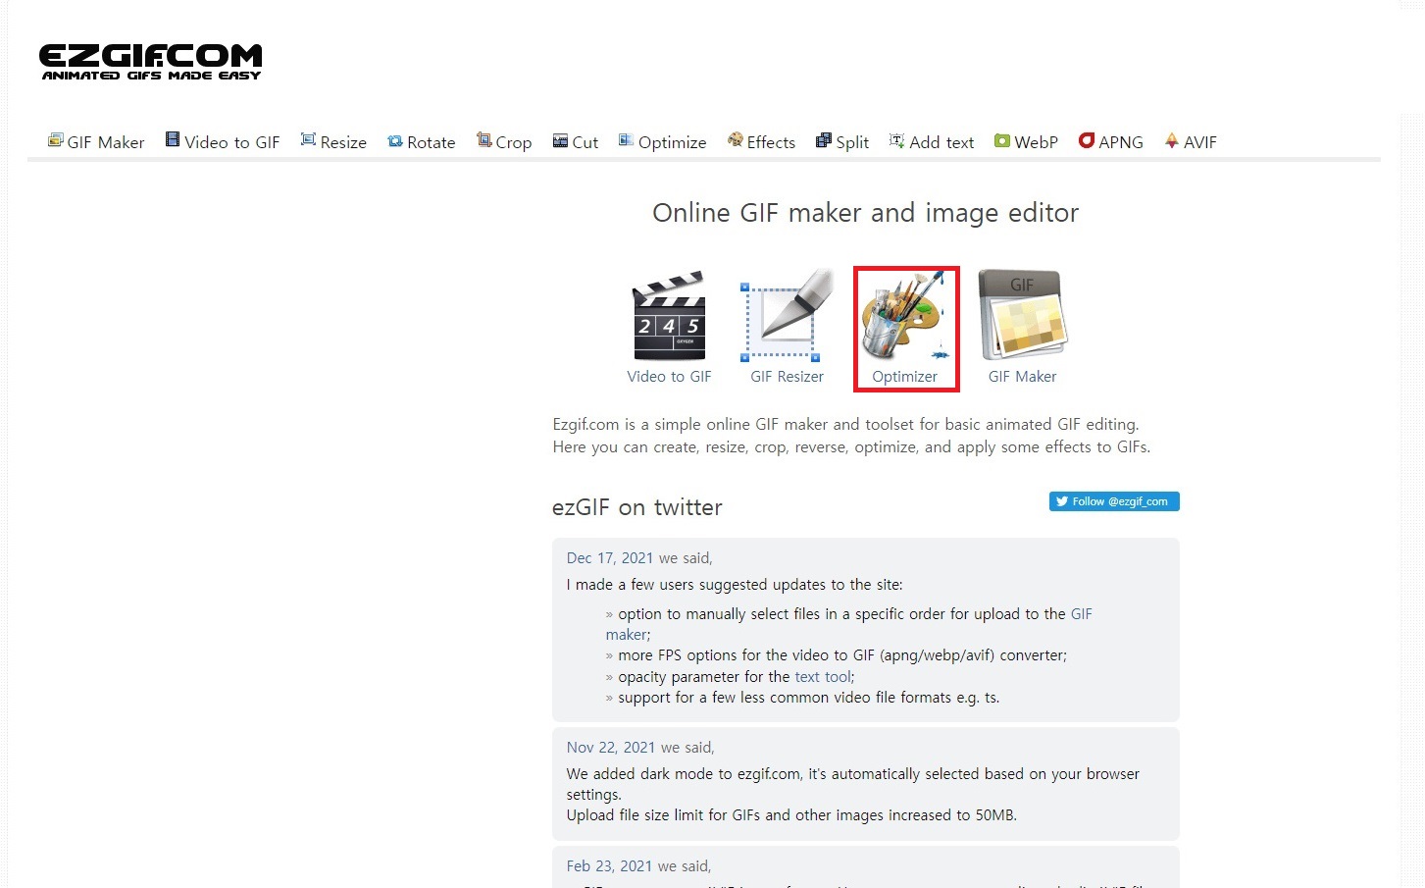
Task: Click the Optimizer caption link
Action: tap(904, 377)
